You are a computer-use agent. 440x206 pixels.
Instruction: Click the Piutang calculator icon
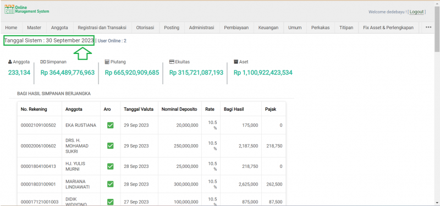pos(107,62)
